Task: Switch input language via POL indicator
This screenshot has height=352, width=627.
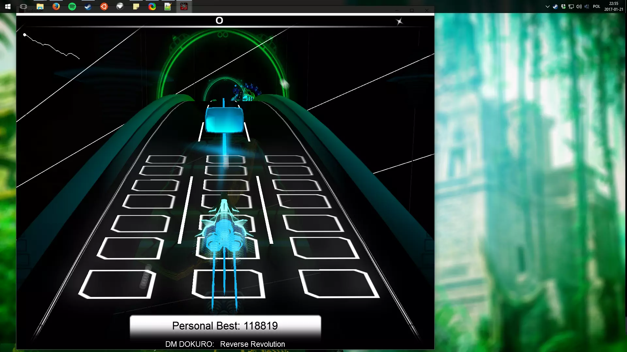Action: (597, 7)
